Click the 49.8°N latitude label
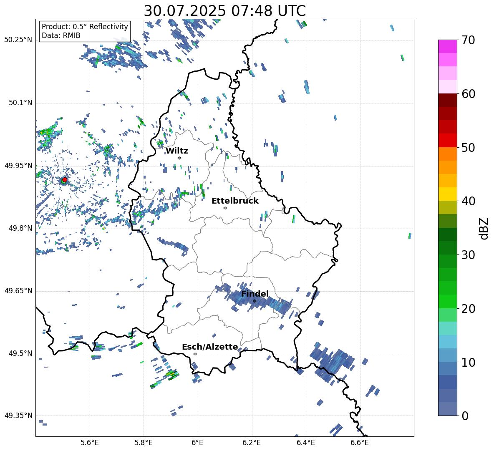 coord(20,228)
